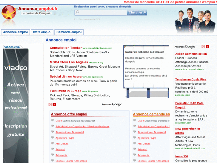217x163 pixels.
Task: Open Aéronautique / Aérospatial in offre list
Action: [x=70, y=132]
